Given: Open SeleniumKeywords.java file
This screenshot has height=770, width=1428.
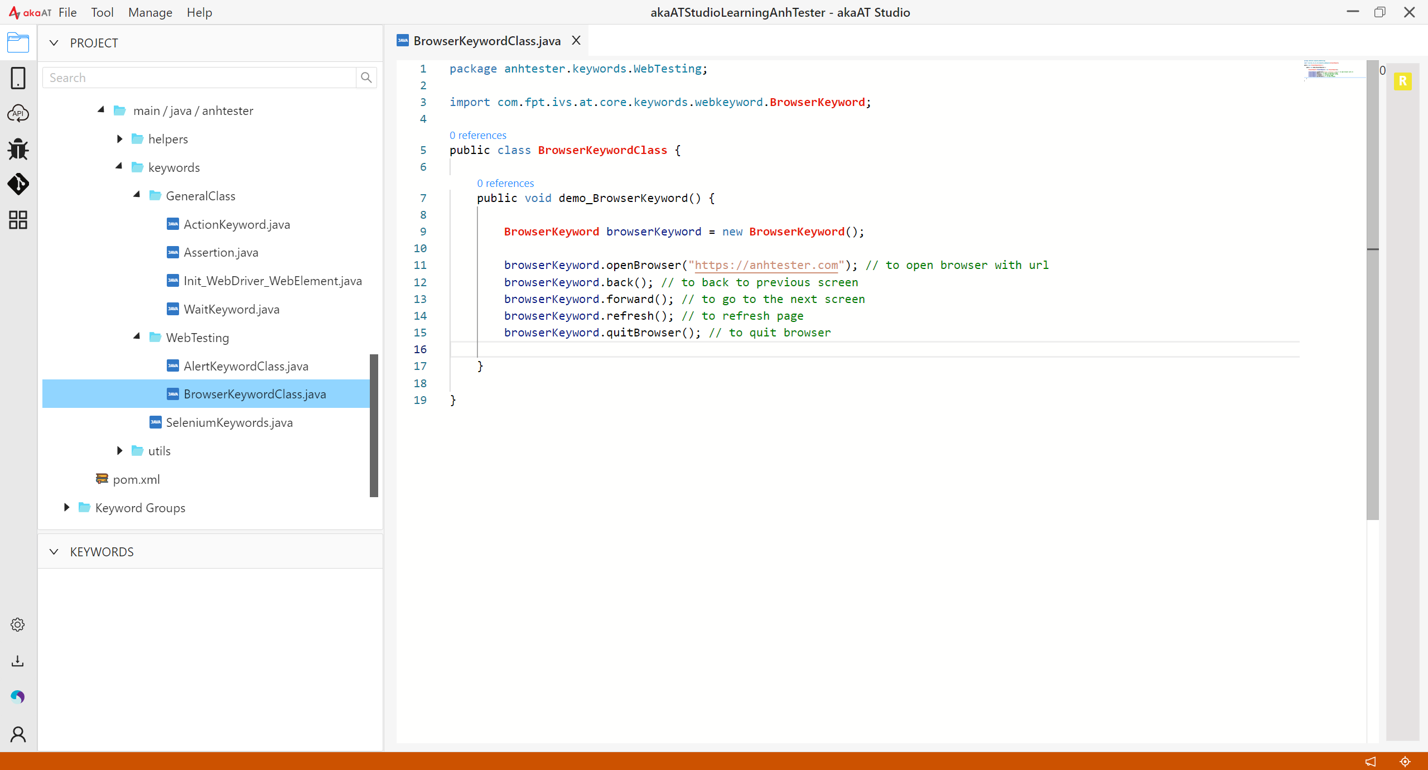Looking at the screenshot, I should tap(229, 422).
